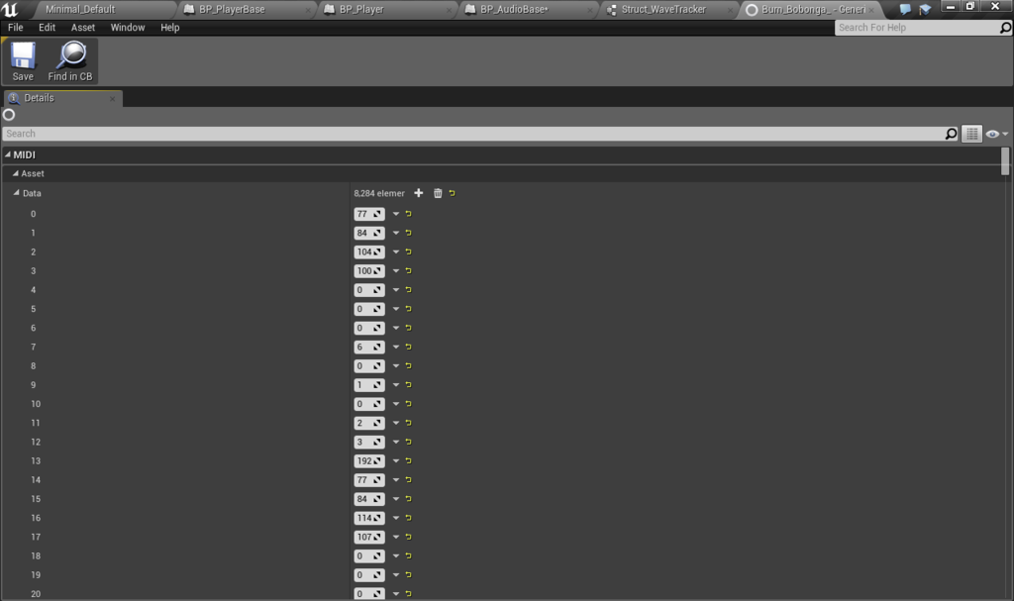Reset element 11 value to default
The height and width of the screenshot is (601, 1014).
409,423
